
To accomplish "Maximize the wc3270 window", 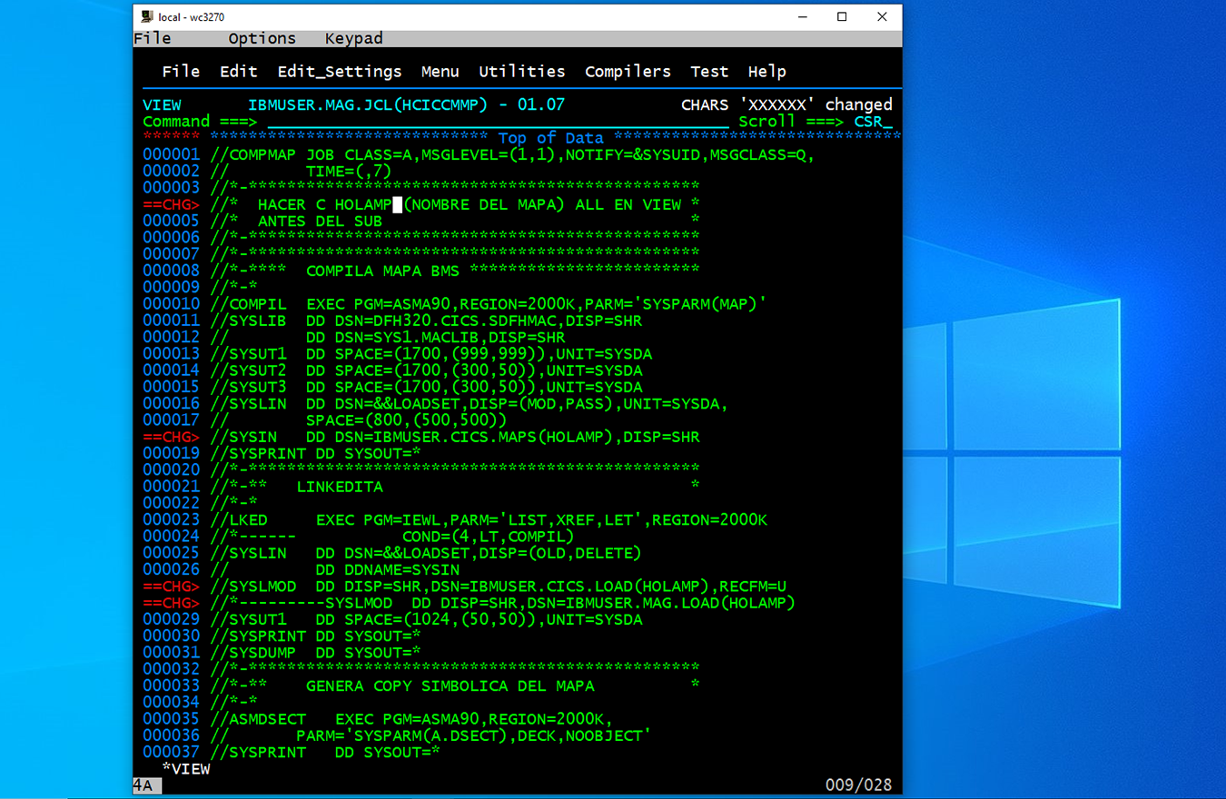I will coord(842,17).
